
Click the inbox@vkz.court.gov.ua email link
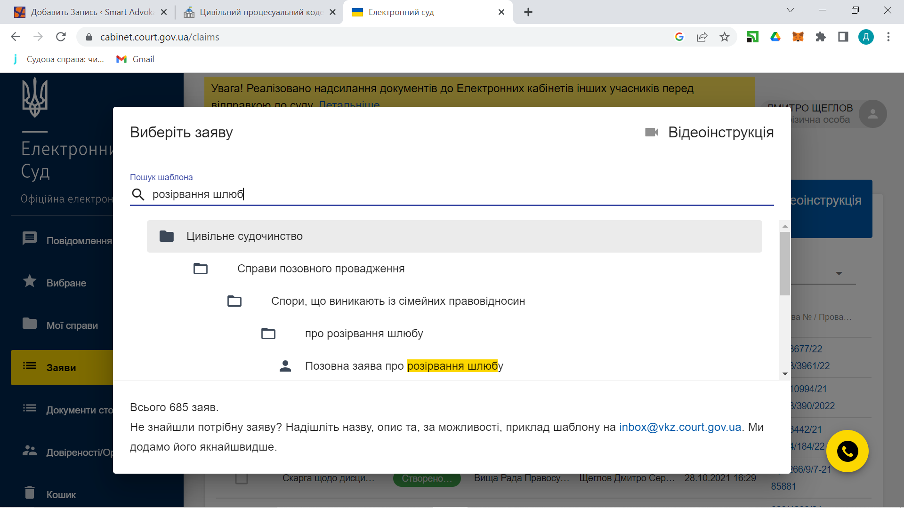pos(680,427)
